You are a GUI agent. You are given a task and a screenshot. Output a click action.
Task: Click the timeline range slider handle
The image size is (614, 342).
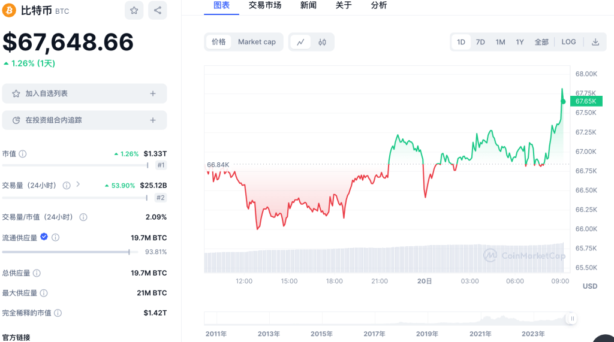(x=572, y=319)
